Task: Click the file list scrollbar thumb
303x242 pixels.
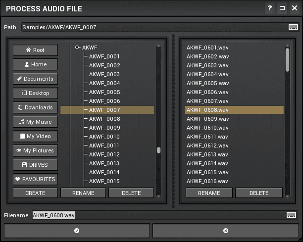Action: tap(287, 59)
